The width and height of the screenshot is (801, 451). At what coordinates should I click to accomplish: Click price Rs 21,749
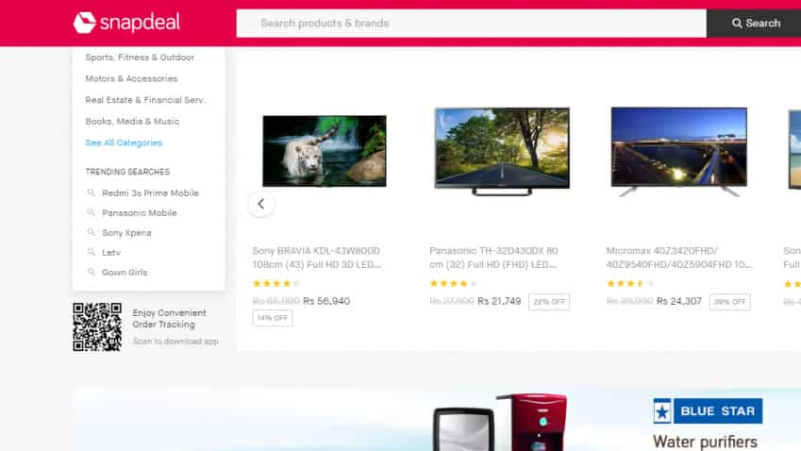pos(499,301)
